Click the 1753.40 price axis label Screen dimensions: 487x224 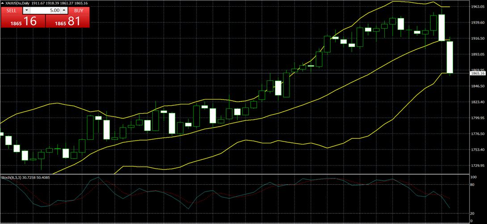coord(478,150)
